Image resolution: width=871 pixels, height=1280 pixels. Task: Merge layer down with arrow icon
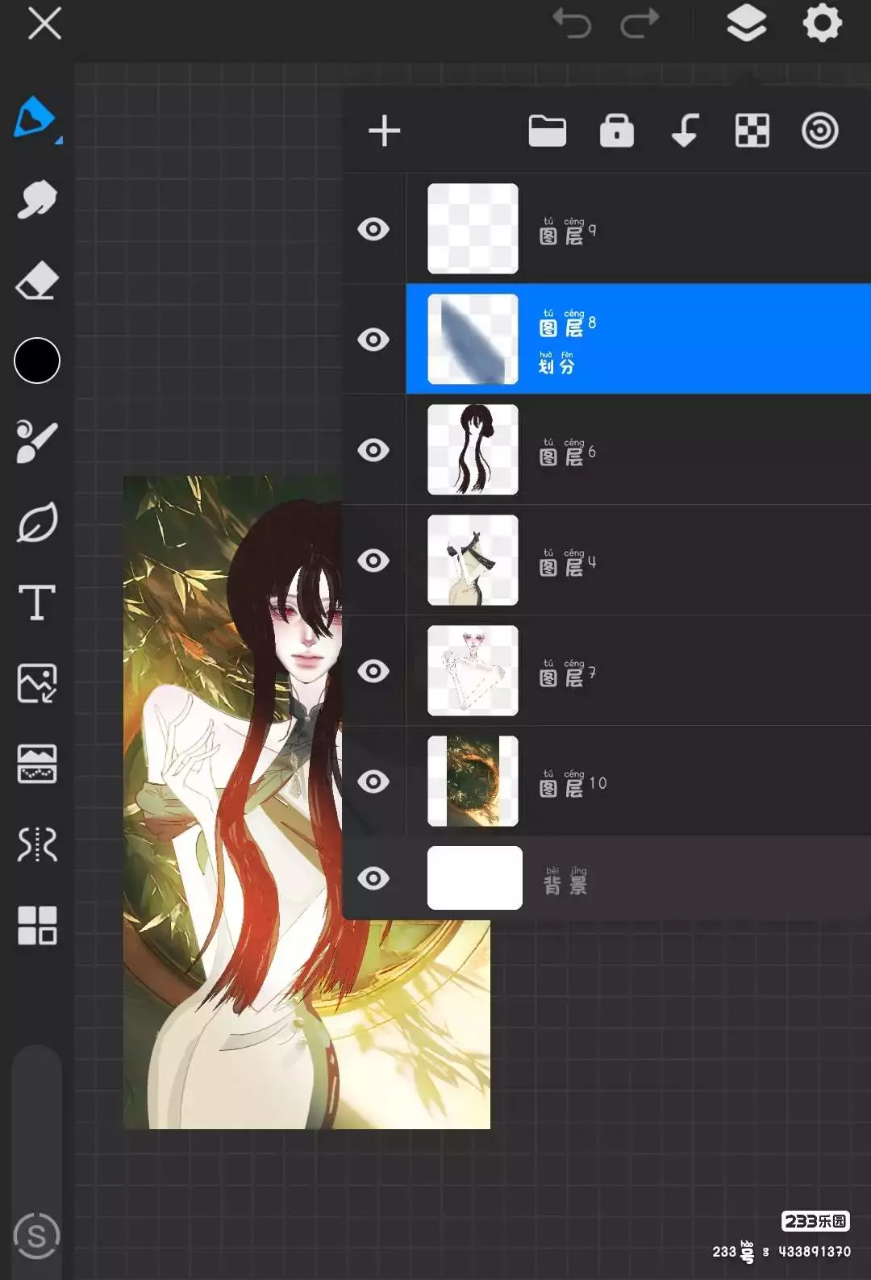point(685,131)
